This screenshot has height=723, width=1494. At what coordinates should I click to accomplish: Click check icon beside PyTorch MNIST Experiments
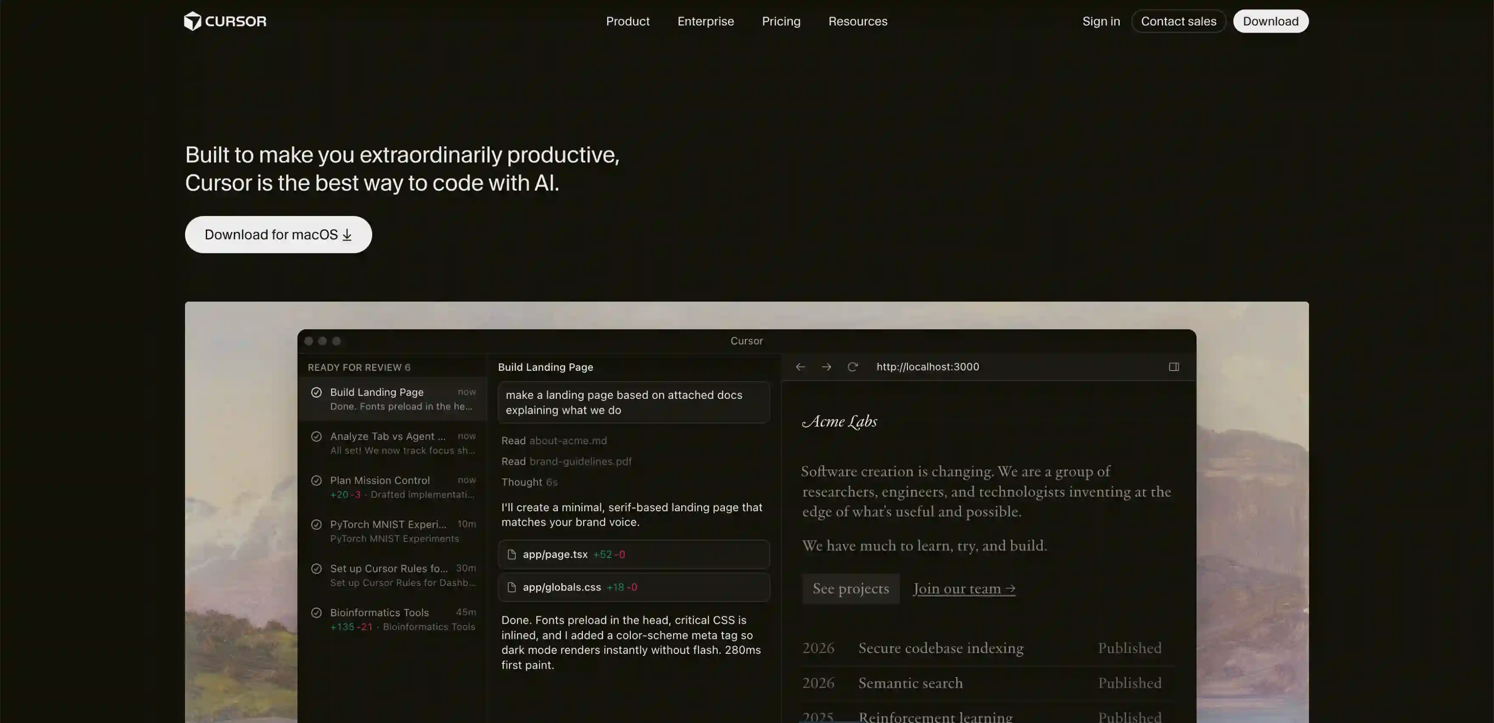click(x=316, y=525)
